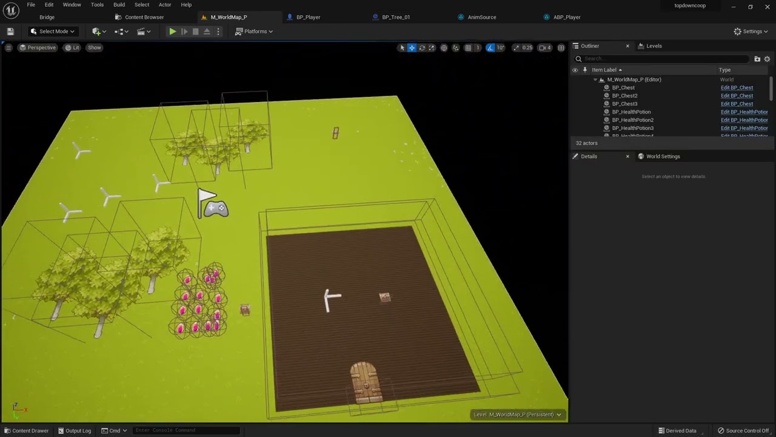Activate the Select objects cursor tool

[x=402, y=47]
